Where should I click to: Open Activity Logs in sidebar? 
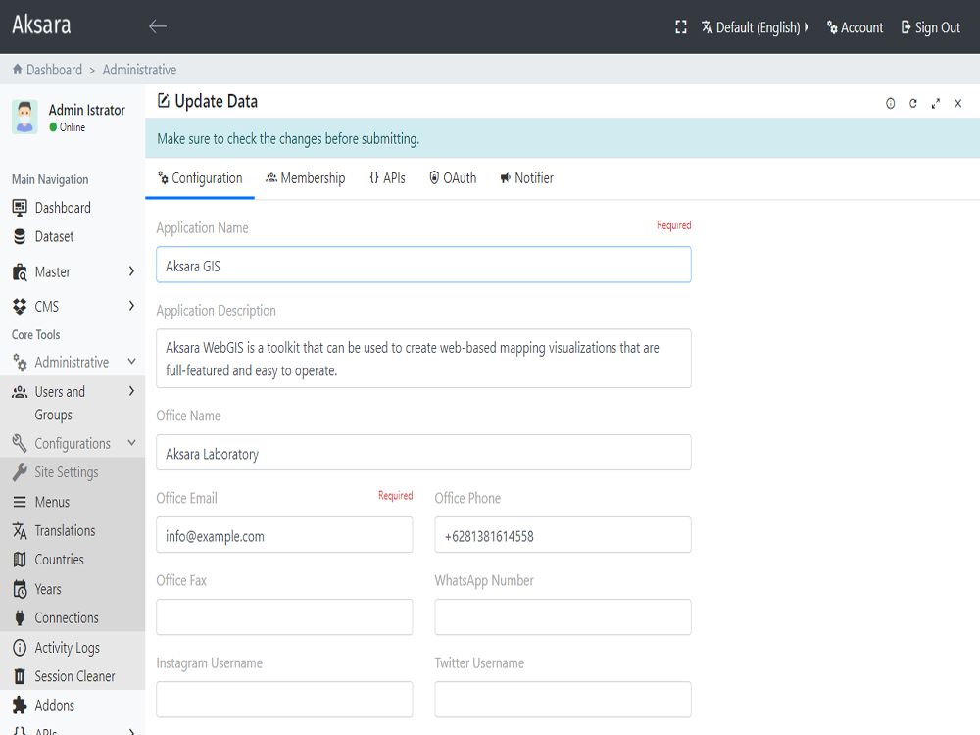[67, 647]
